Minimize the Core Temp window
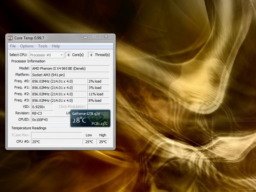This screenshot has width=256, height=192. click(x=86, y=37)
